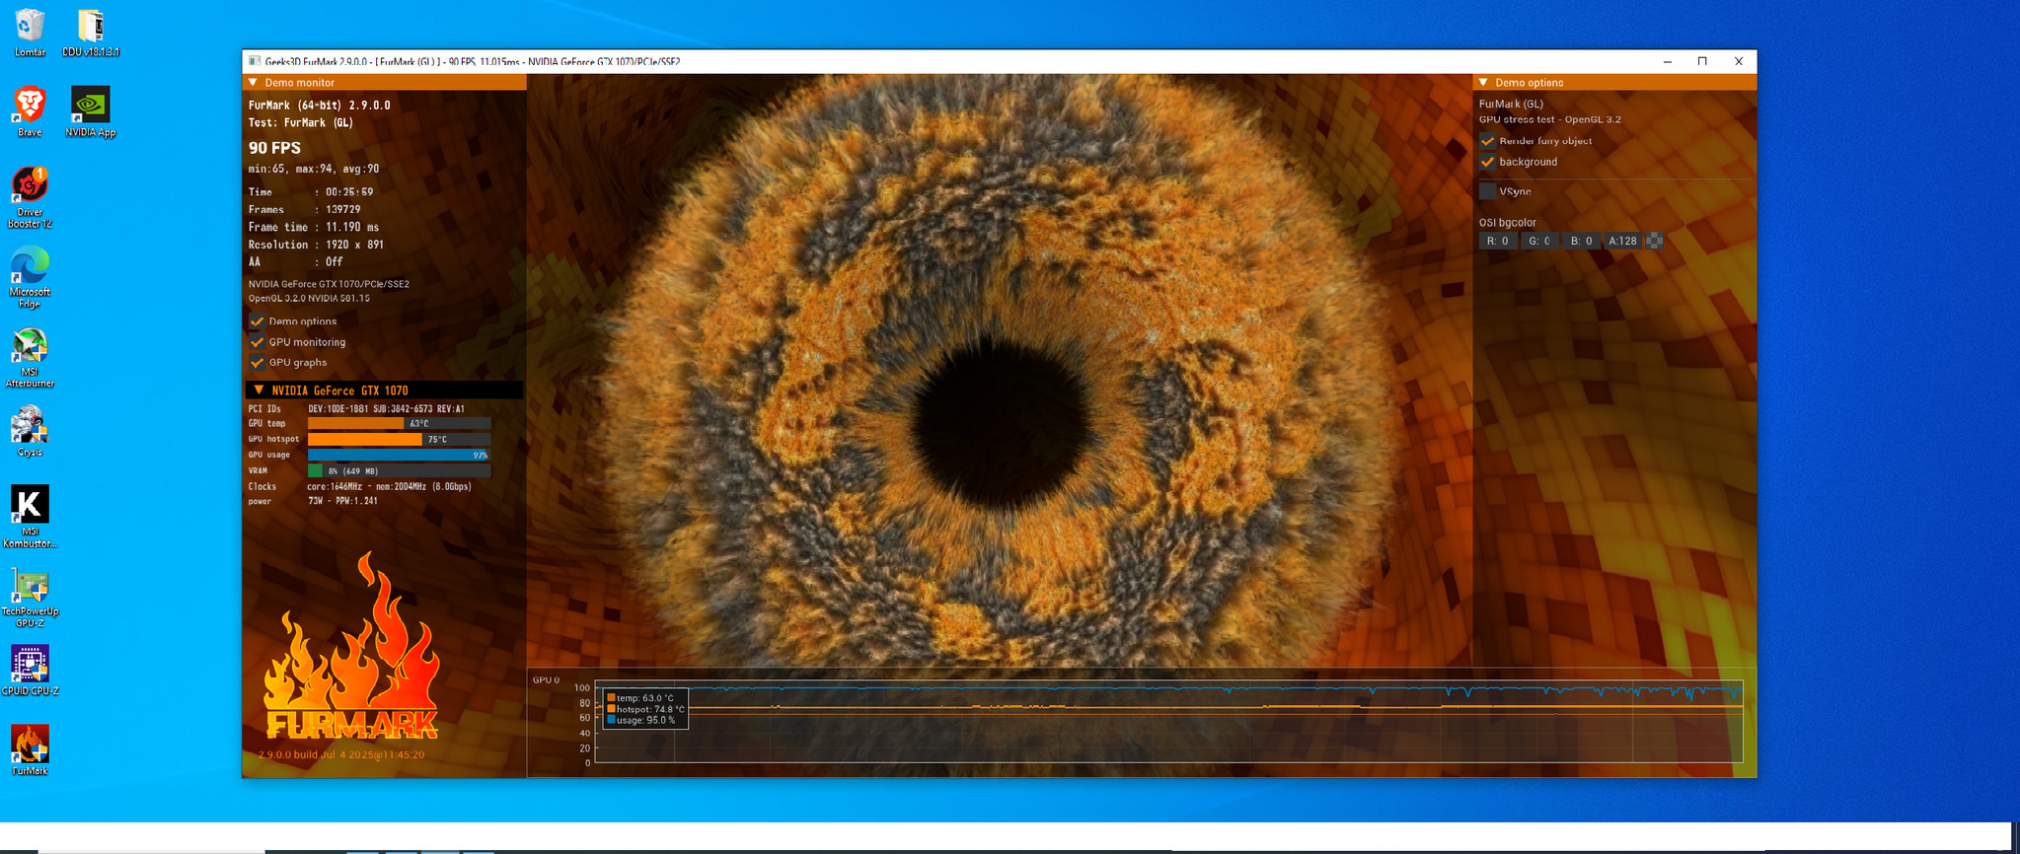Uncheck the background checkbox
The height and width of the screenshot is (854, 2020).
(1487, 162)
